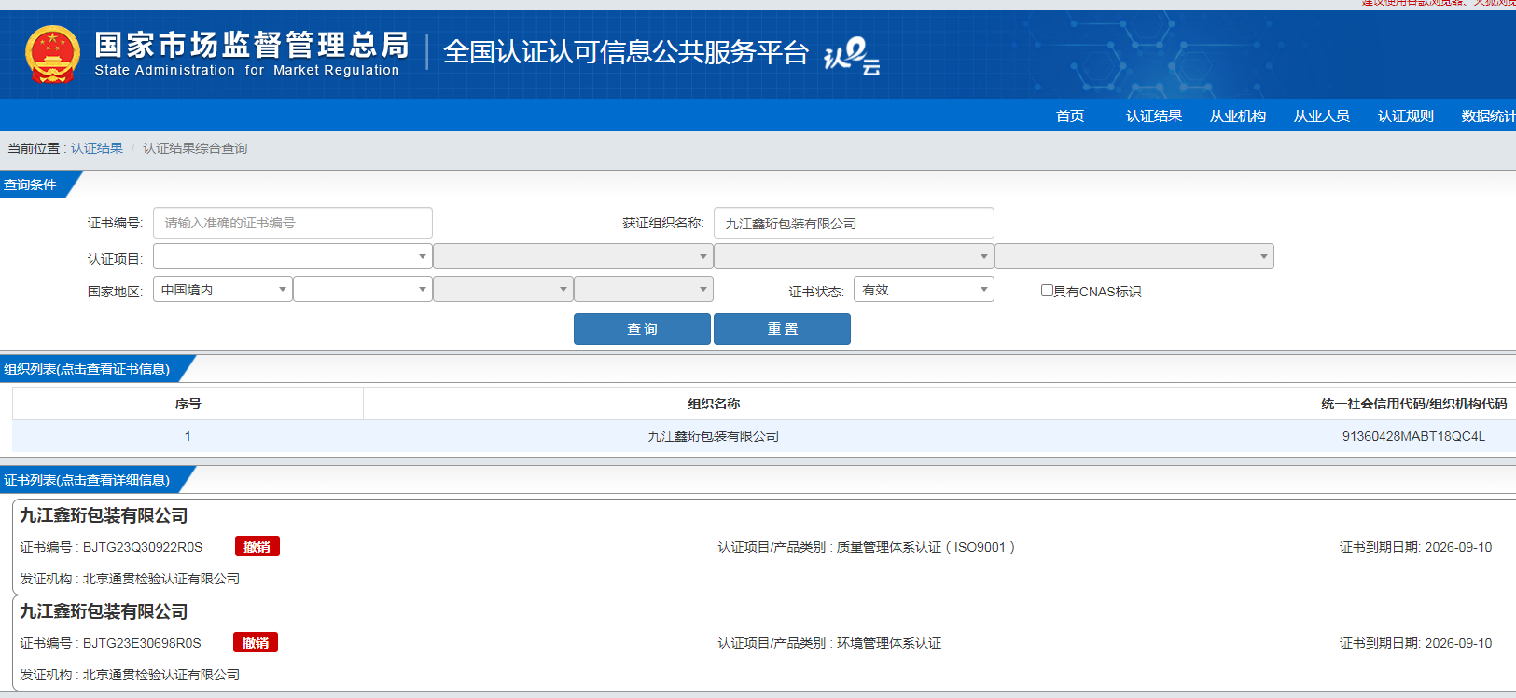Click the national emblem logo
The image size is (1516, 698).
point(52,54)
